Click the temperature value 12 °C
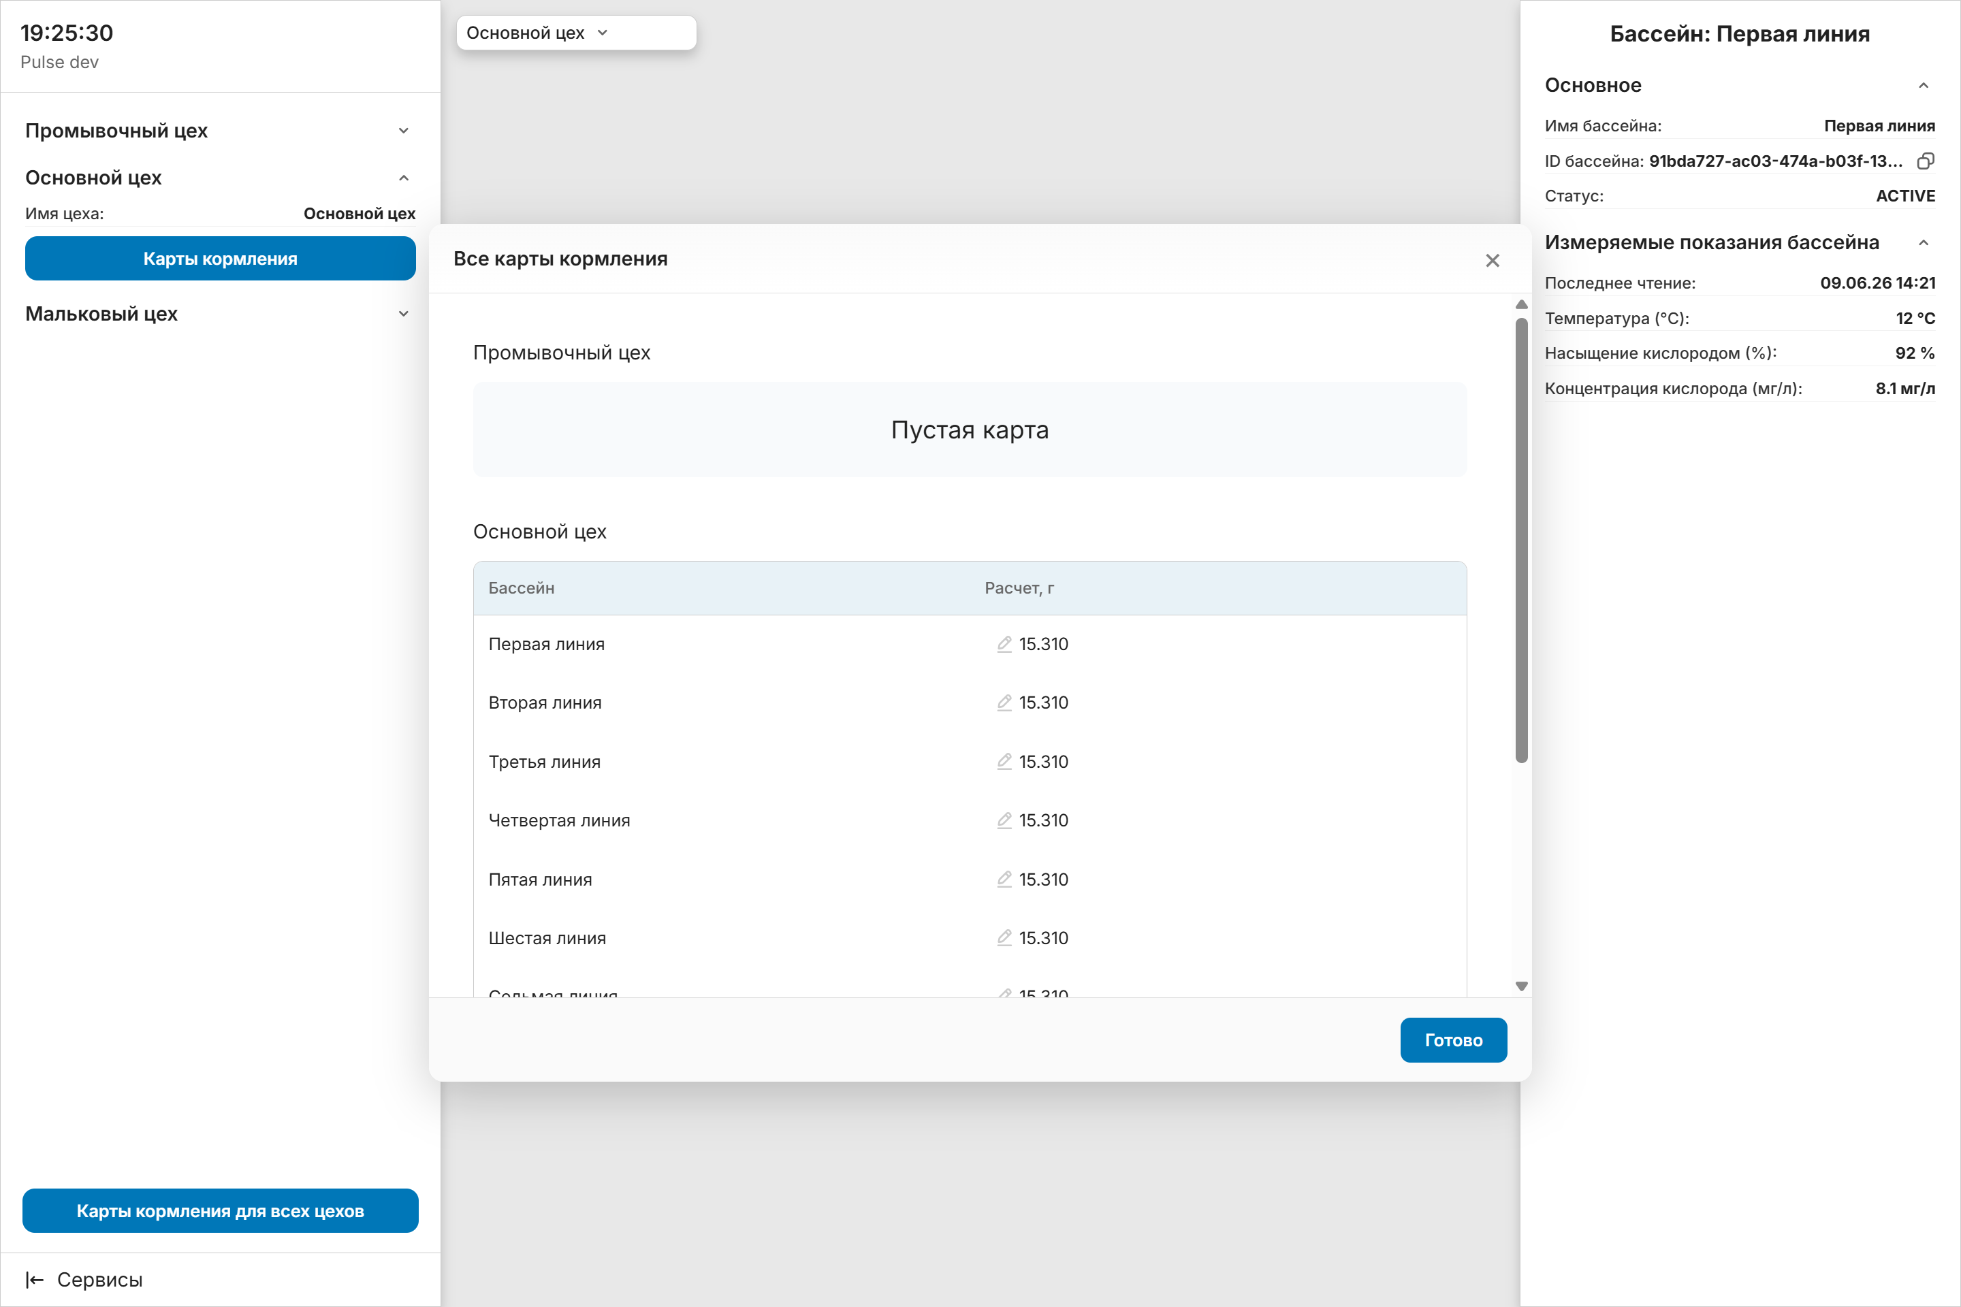 point(1915,319)
